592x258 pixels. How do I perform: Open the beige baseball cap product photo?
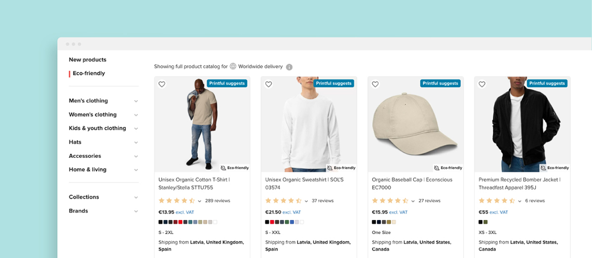click(x=415, y=124)
